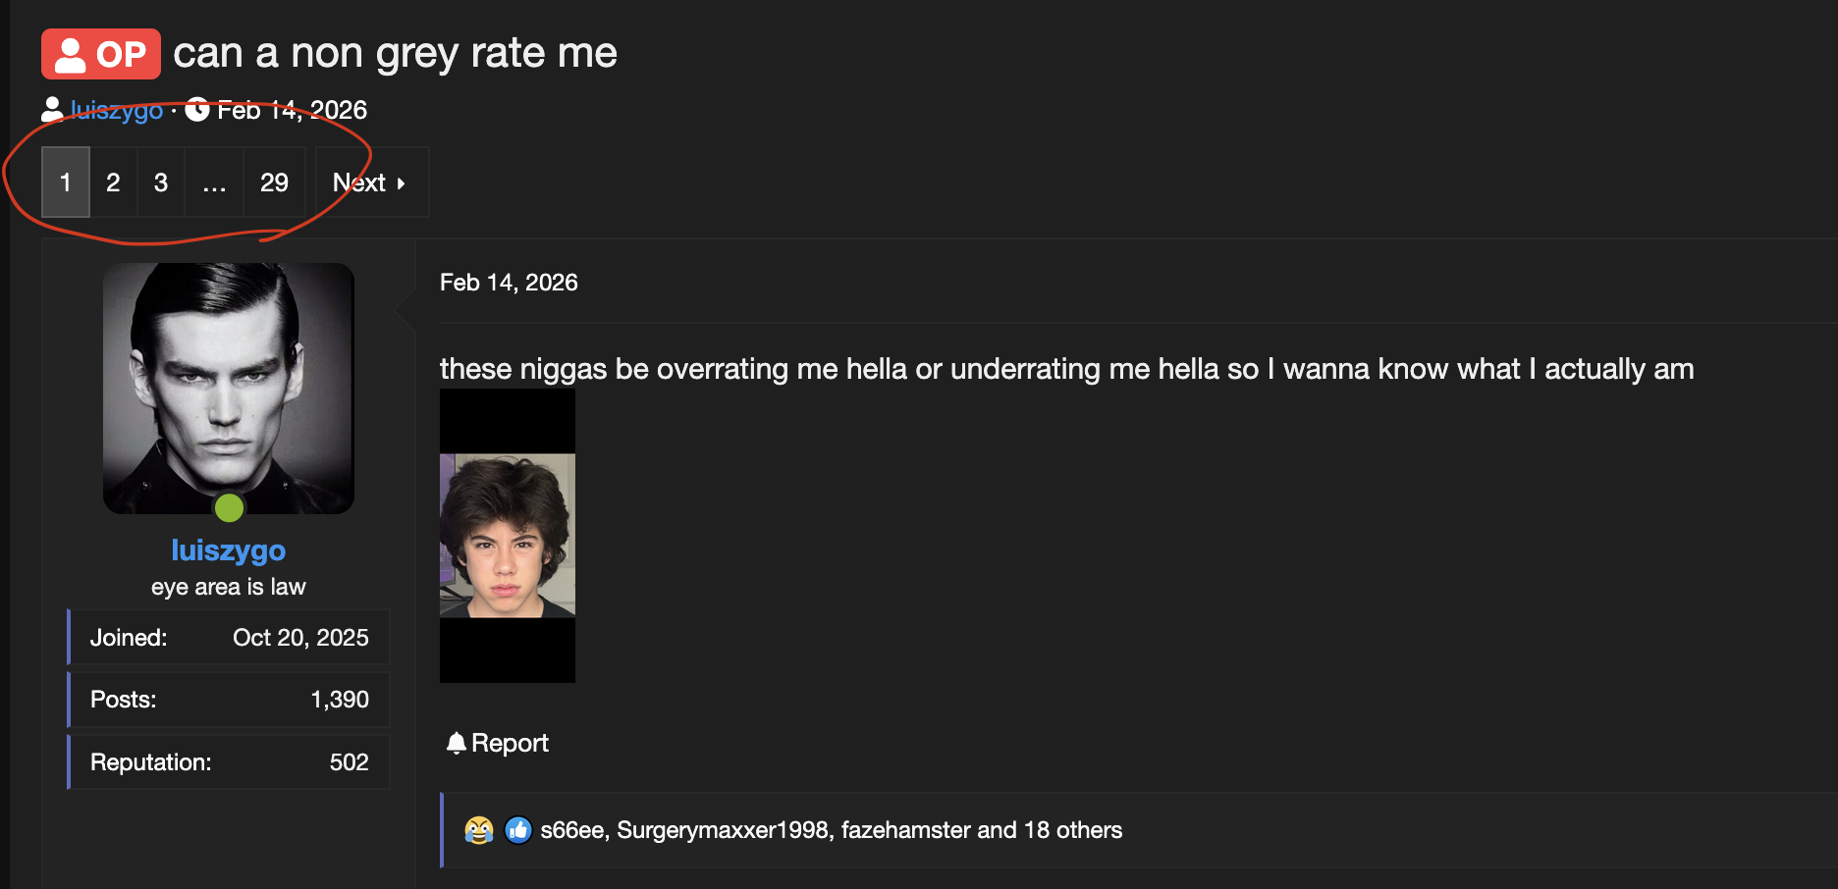Click the poster's large avatar image

tap(228, 388)
